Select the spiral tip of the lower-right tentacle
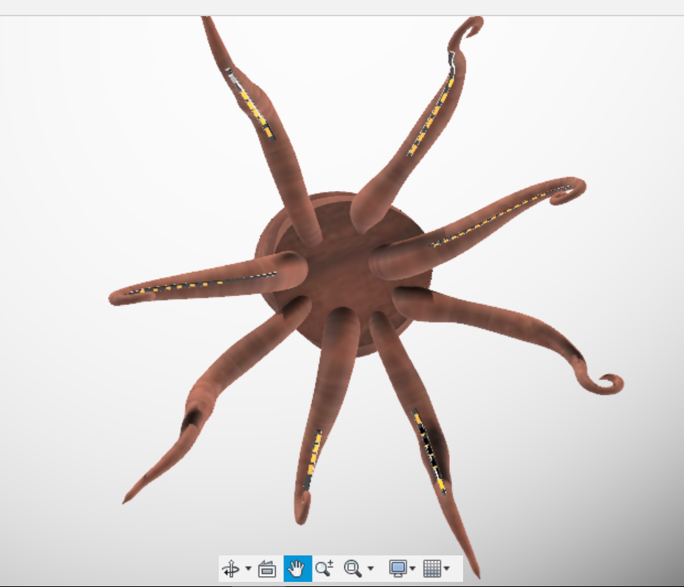The width and height of the screenshot is (684, 587). tap(607, 382)
